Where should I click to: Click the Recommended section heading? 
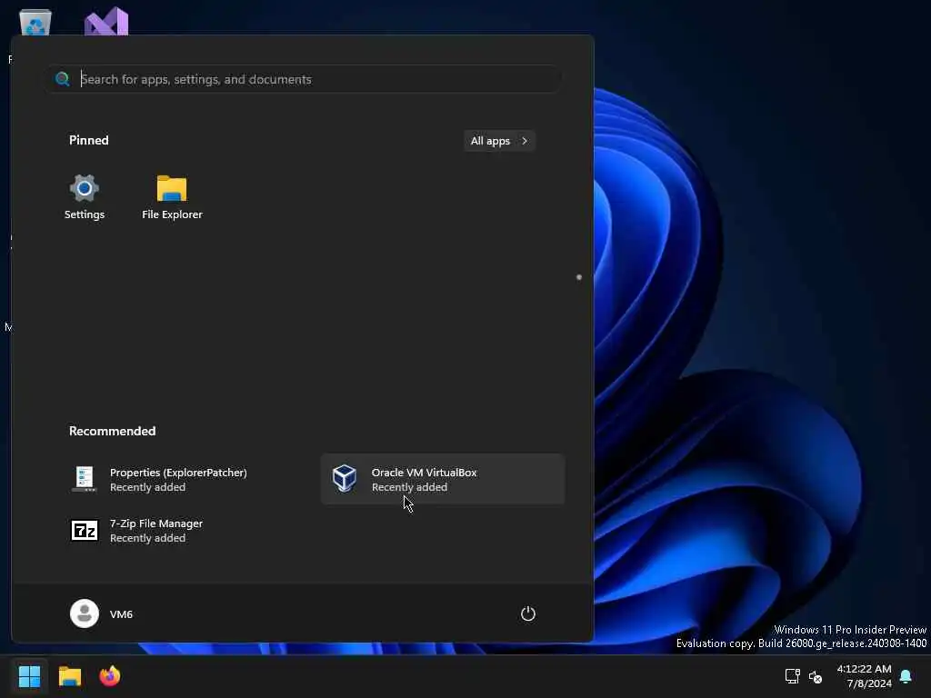click(112, 431)
